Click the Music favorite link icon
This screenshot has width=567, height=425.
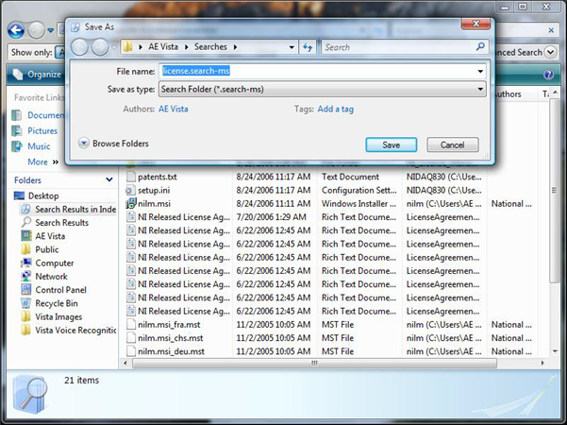pos(17,146)
